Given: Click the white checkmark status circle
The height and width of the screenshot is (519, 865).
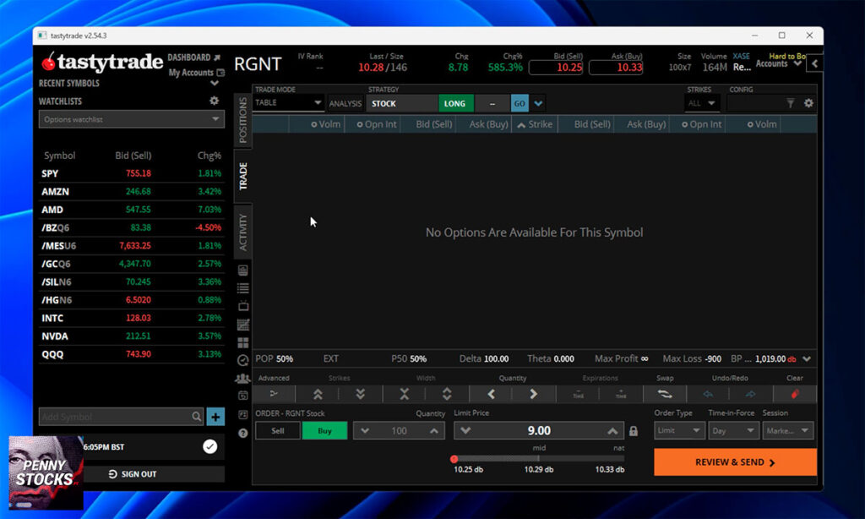Looking at the screenshot, I should 209,446.
